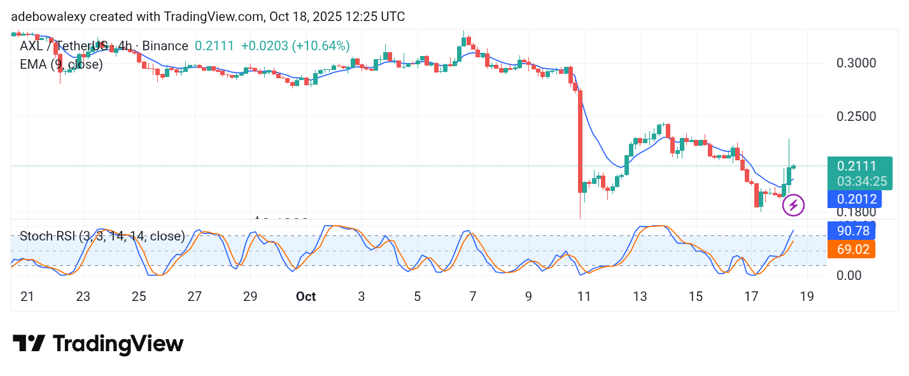
Task: Click the TradingView wordmark text
Action: coord(118,344)
